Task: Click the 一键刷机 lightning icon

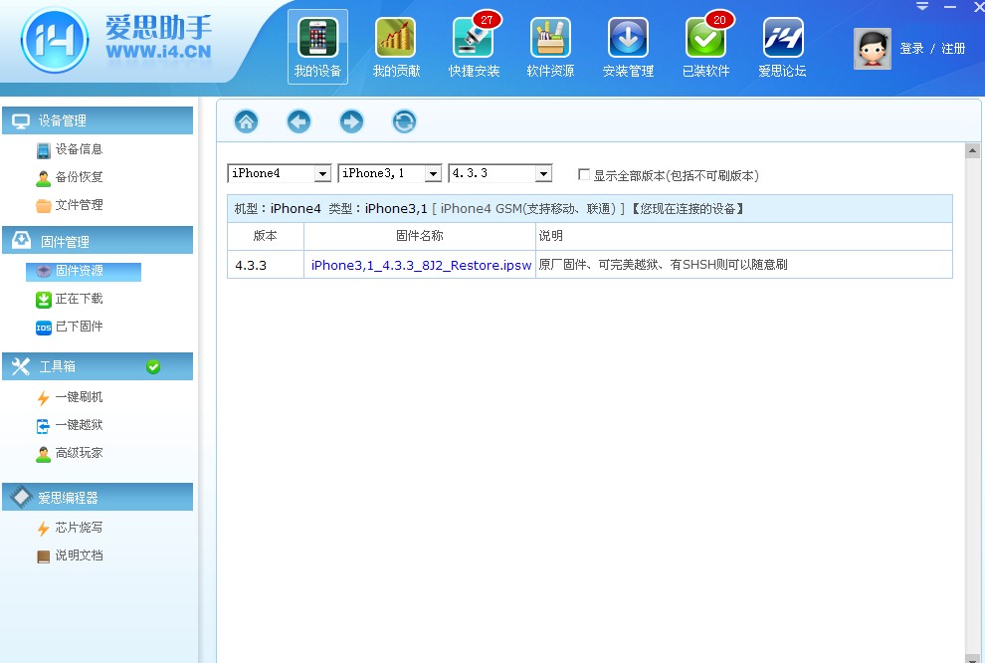Action: click(x=44, y=398)
